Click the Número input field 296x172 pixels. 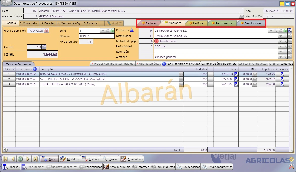(x=96, y=36)
